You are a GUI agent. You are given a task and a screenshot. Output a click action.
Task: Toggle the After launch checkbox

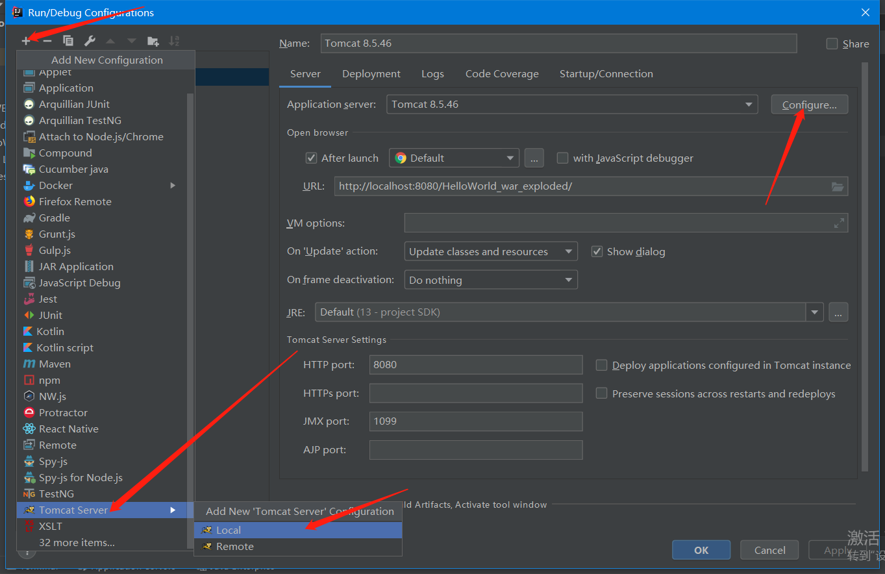[311, 158]
